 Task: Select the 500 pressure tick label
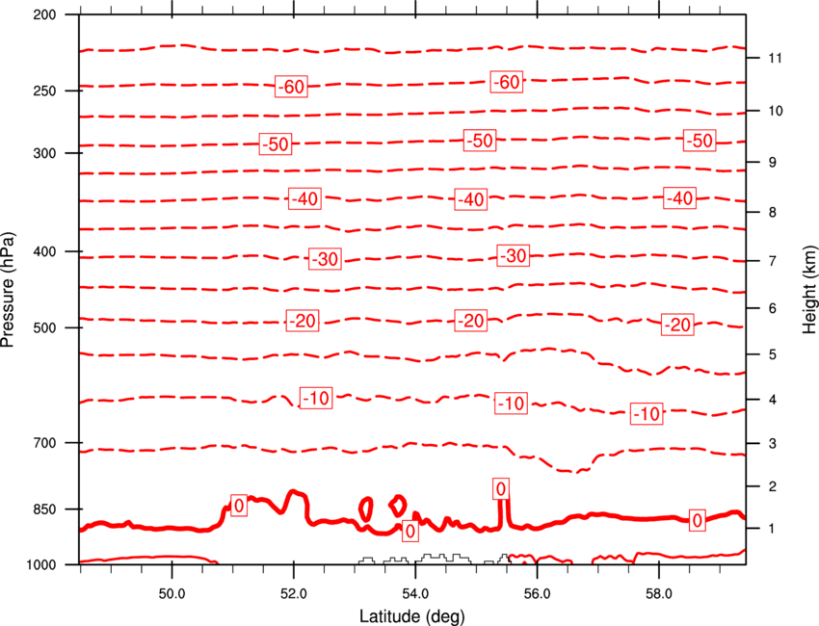[x=44, y=327]
